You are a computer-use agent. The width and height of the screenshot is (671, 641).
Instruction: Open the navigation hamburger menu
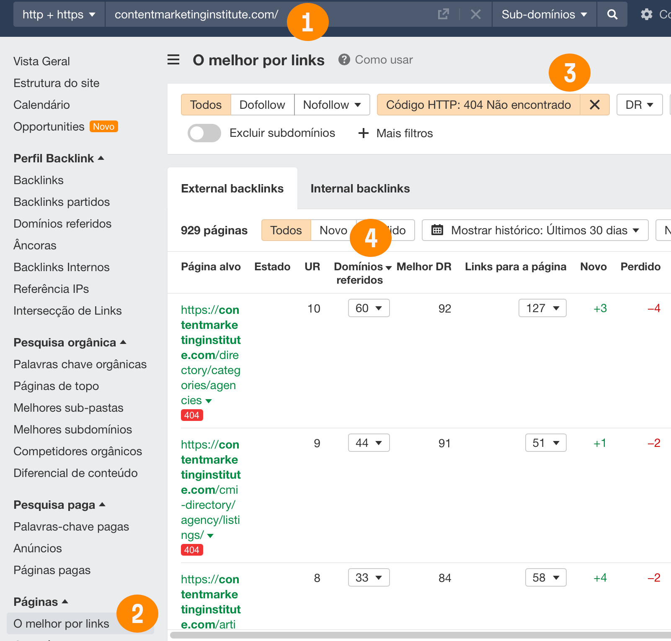173,60
